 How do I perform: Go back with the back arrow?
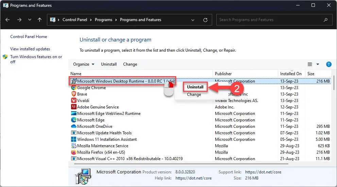(x=7, y=20)
